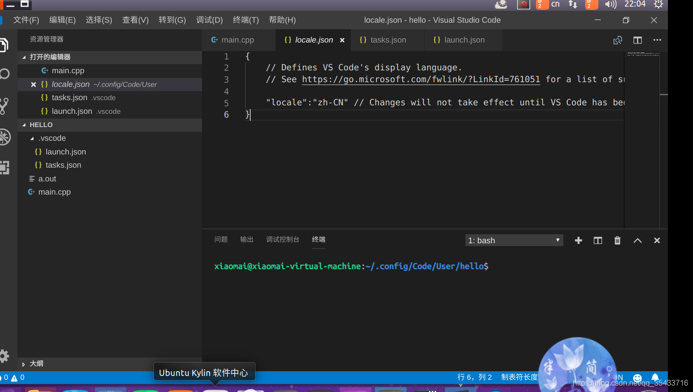Open the Search view in activity bar
Screen dimensions: 693x392
(x=4, y=74)
